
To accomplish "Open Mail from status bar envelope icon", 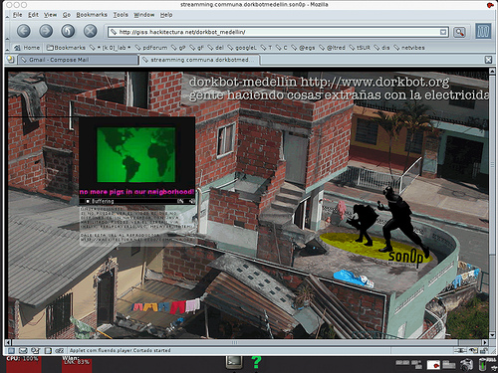I will coord(23,351).
